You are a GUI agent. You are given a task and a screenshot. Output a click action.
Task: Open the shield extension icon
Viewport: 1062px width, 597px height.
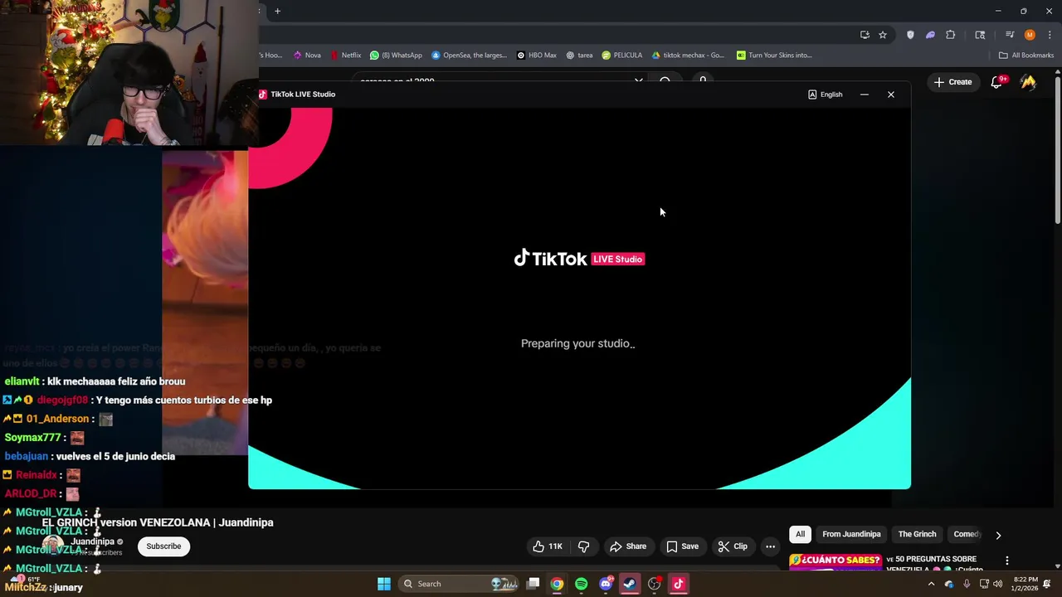[910, 35]
